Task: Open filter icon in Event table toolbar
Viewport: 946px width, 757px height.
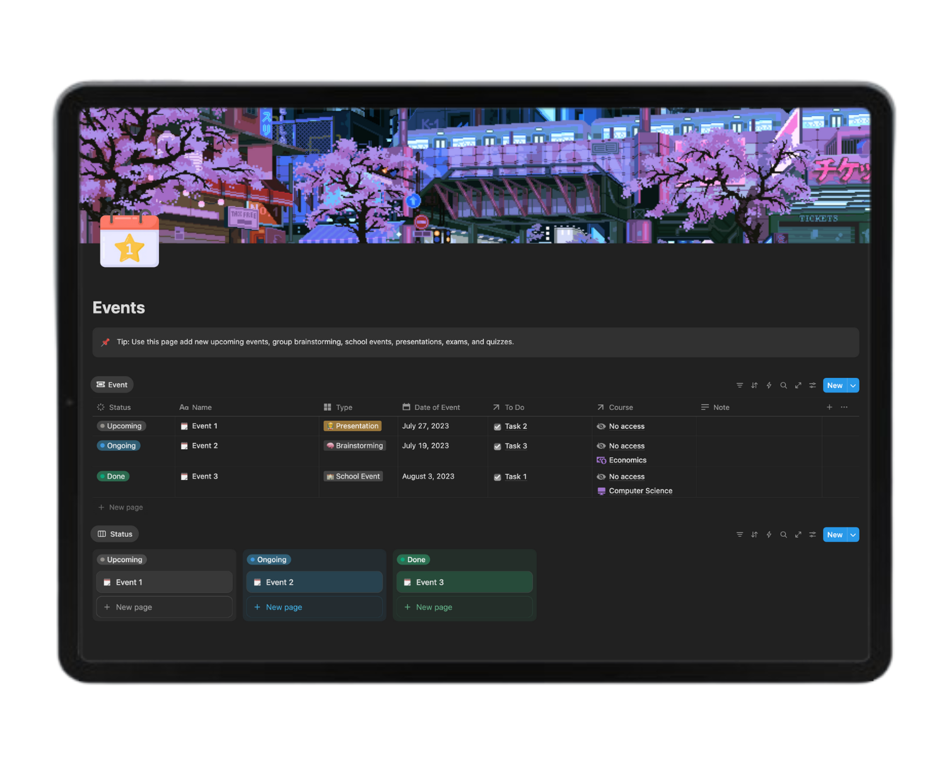Action: click(x=740, y=385)
